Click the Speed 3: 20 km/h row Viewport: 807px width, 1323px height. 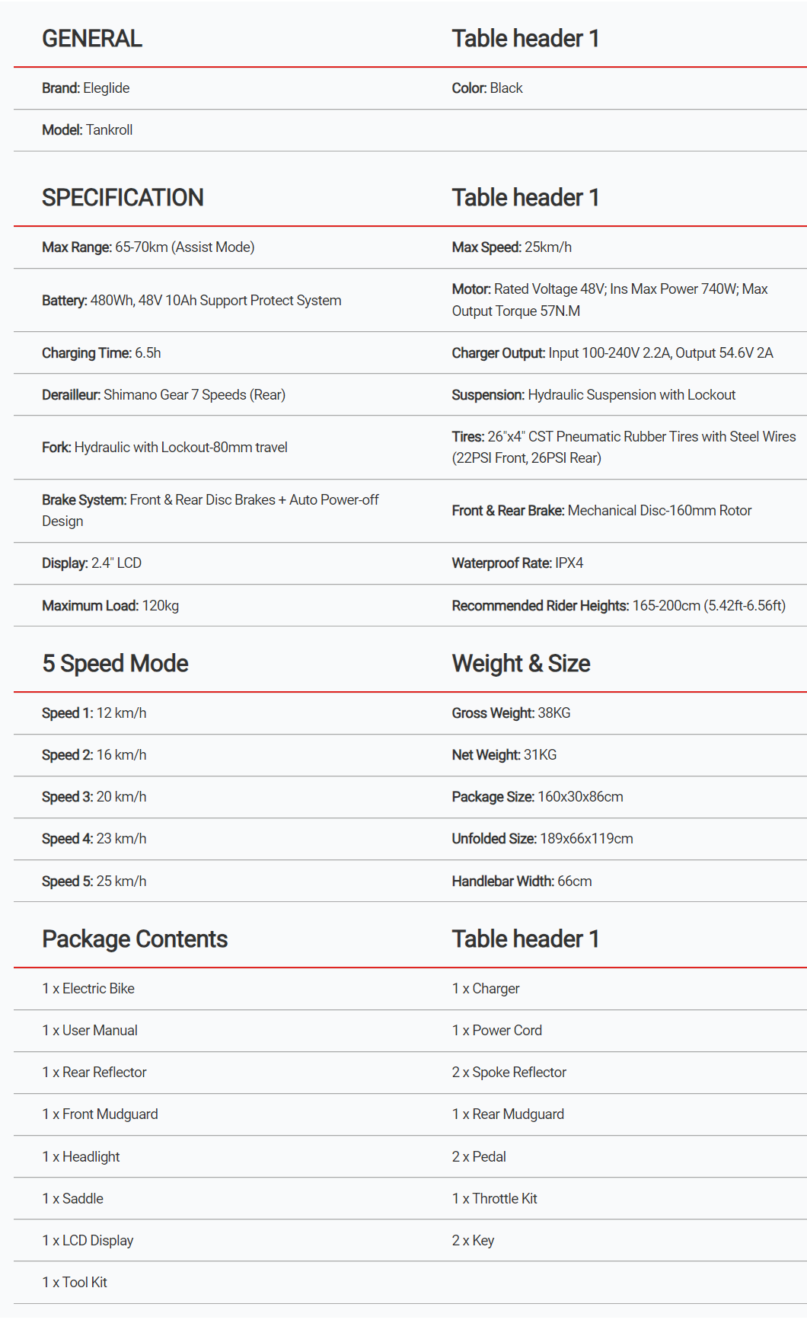click(x=94, y=797)
